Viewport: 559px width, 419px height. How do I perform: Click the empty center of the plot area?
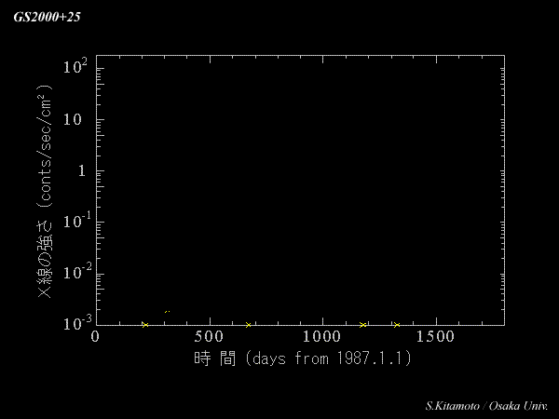pyautogui.click(x=300, y=191)
